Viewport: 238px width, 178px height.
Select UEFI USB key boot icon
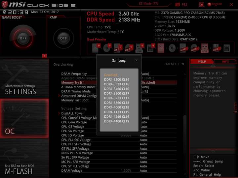click(139, 48)
